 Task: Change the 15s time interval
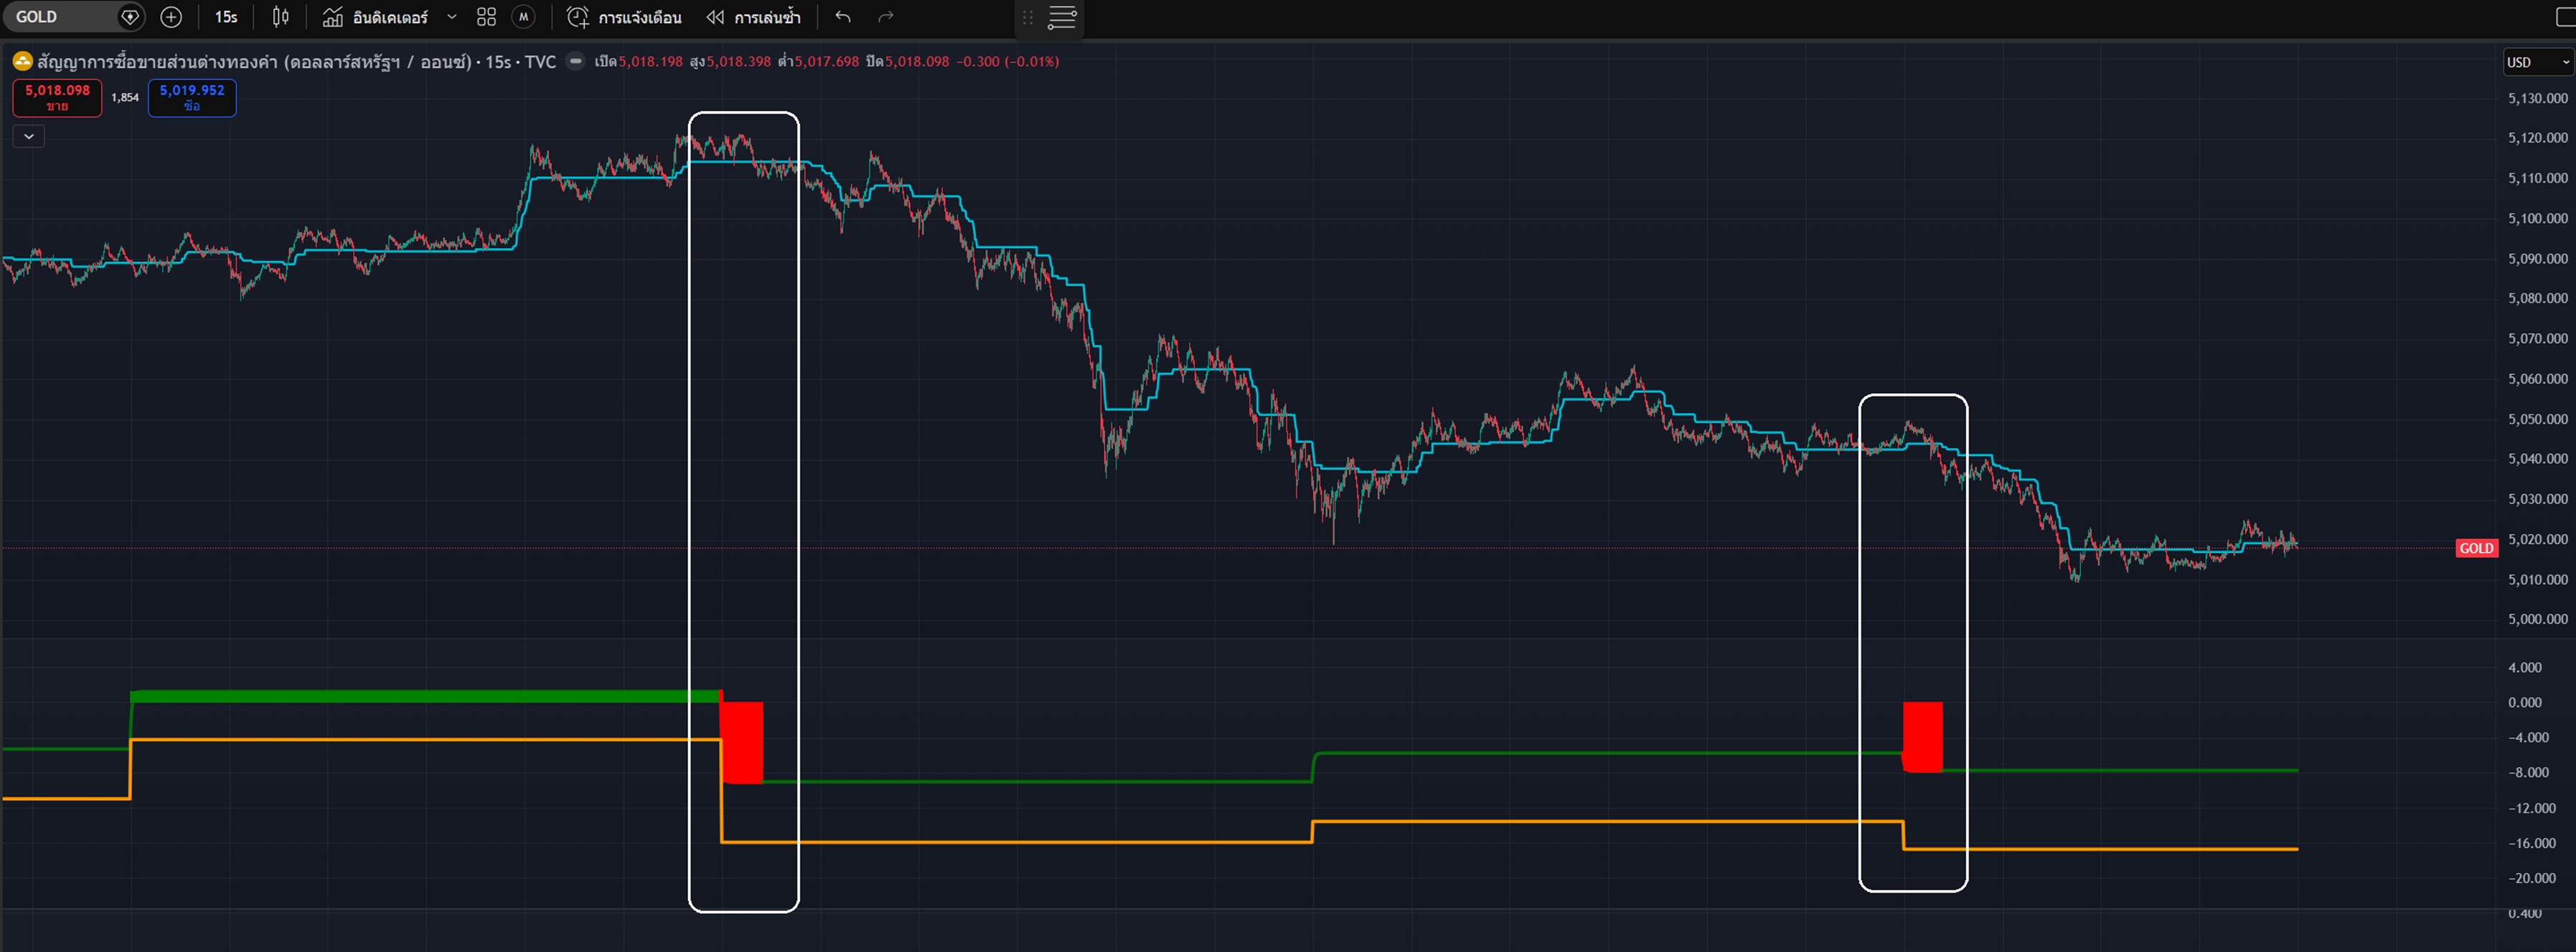226,17
